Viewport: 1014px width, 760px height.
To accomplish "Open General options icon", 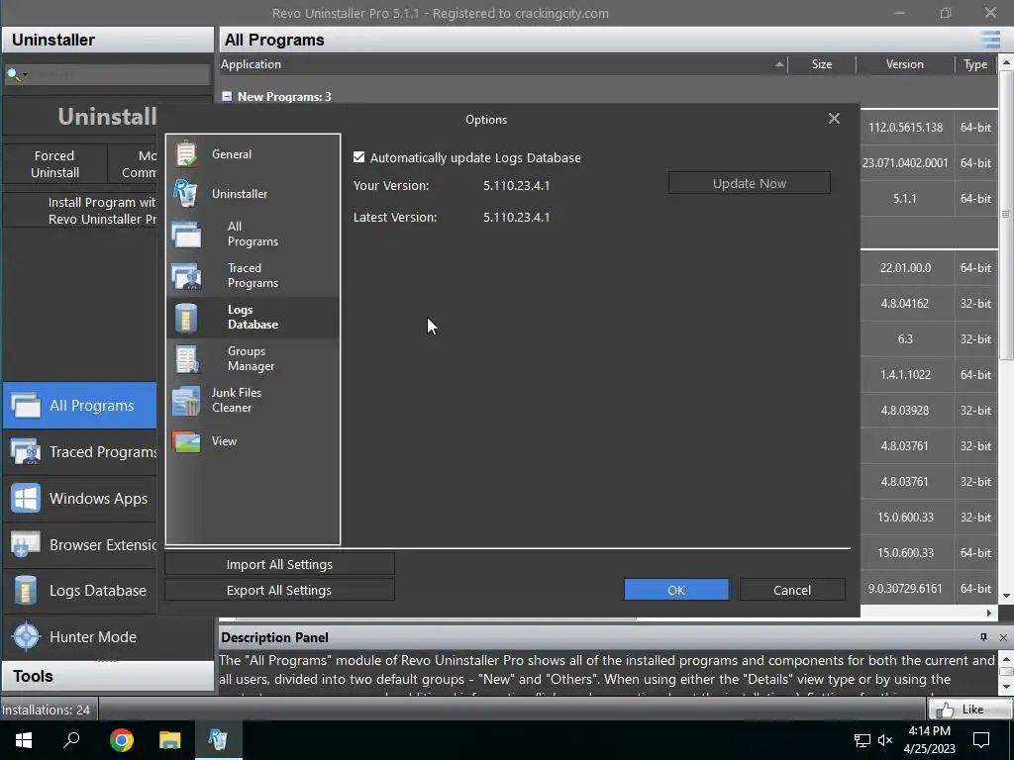I will pos(186,153).
